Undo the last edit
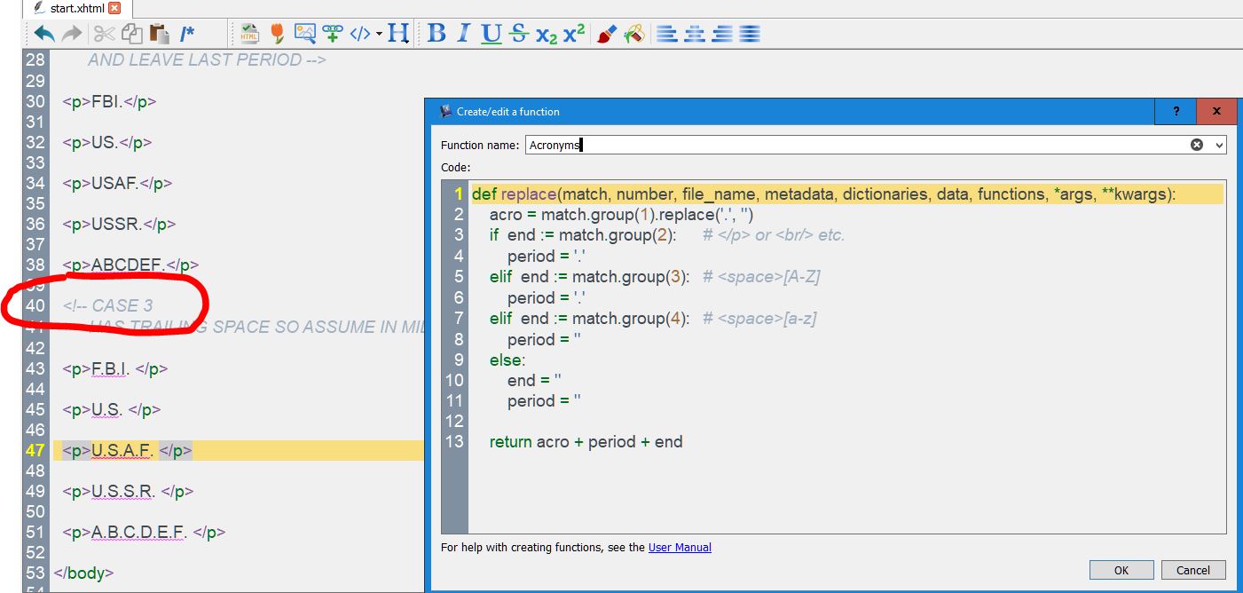Screen dimensions: 1243x593 pyautogui.click(x=43, y=34)
